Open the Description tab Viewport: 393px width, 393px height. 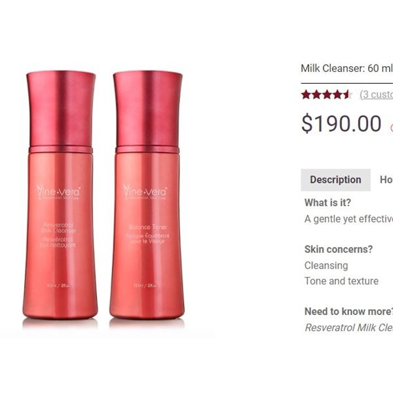coord(335,180)
